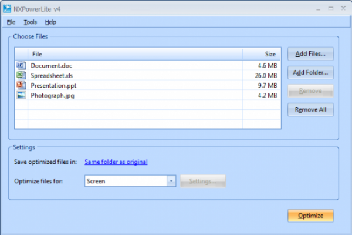This screenshot has height=235, width=352.
Task: Open the File menu
Action: click(x=11, y=22)
